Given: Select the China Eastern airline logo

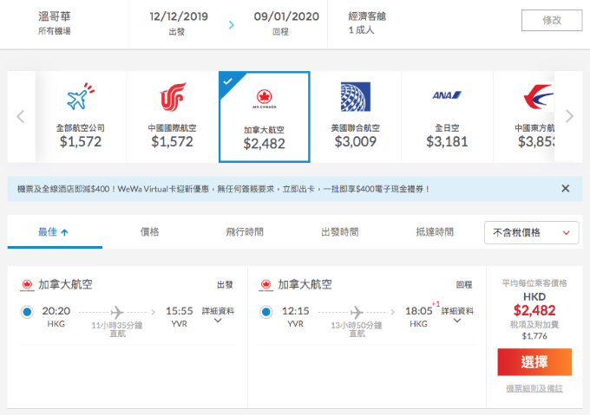Looking at the screenshot, I should pos(539,97).
